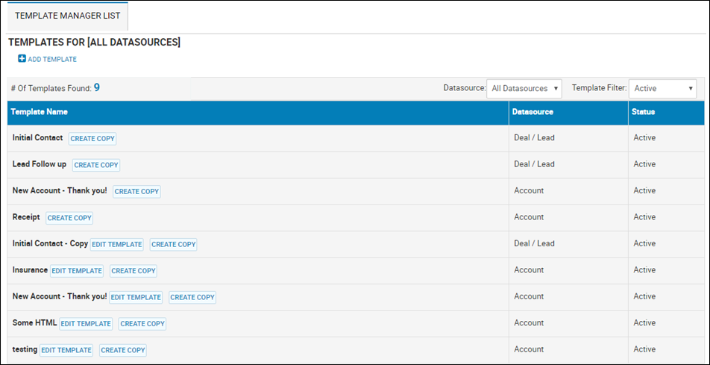Click Active status in Receipt row
The width and height of the screenshot is (710, 365).
(x=644, y=216)
